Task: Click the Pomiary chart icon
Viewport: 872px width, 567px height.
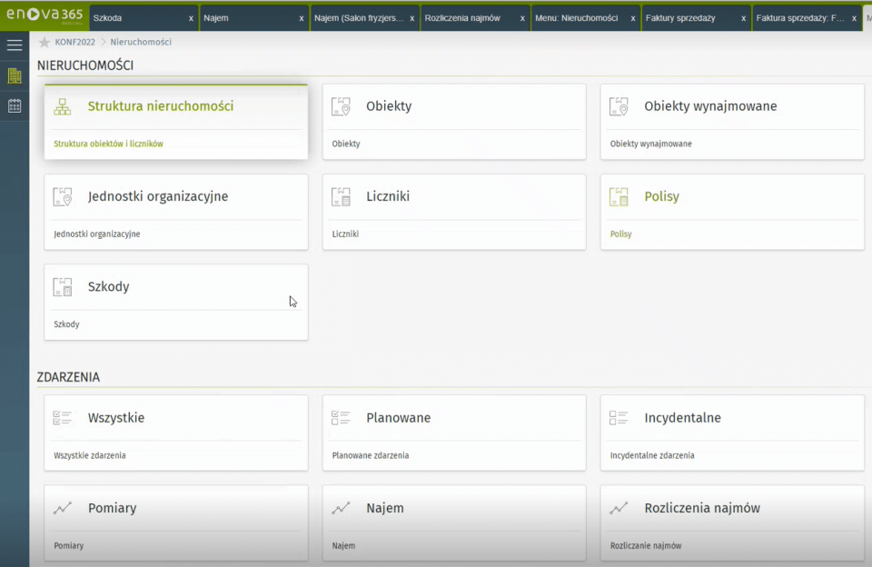Action: point(62,509)
